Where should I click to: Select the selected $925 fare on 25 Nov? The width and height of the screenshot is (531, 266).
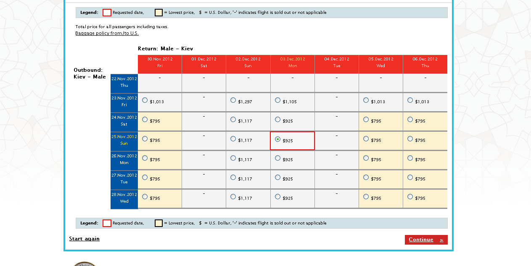pyautogui.click(x=277, y=139)
